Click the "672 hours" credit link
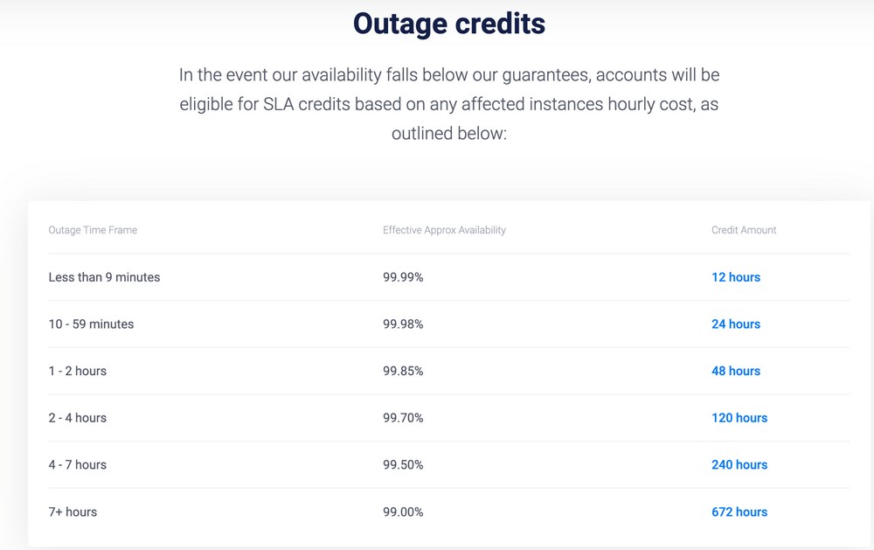The height and width of the screenshot is (550, 874). click(x=739, y=512)
